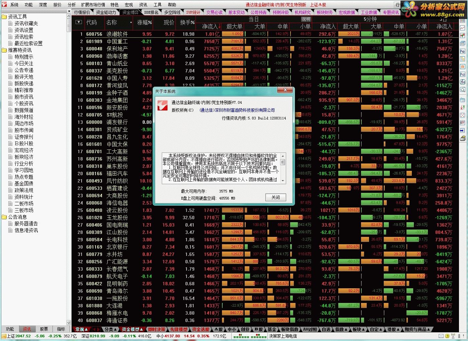Select the candlestick K-line chart icon
The height and width of the screenshot is (341, 468).
pos(463,36)
